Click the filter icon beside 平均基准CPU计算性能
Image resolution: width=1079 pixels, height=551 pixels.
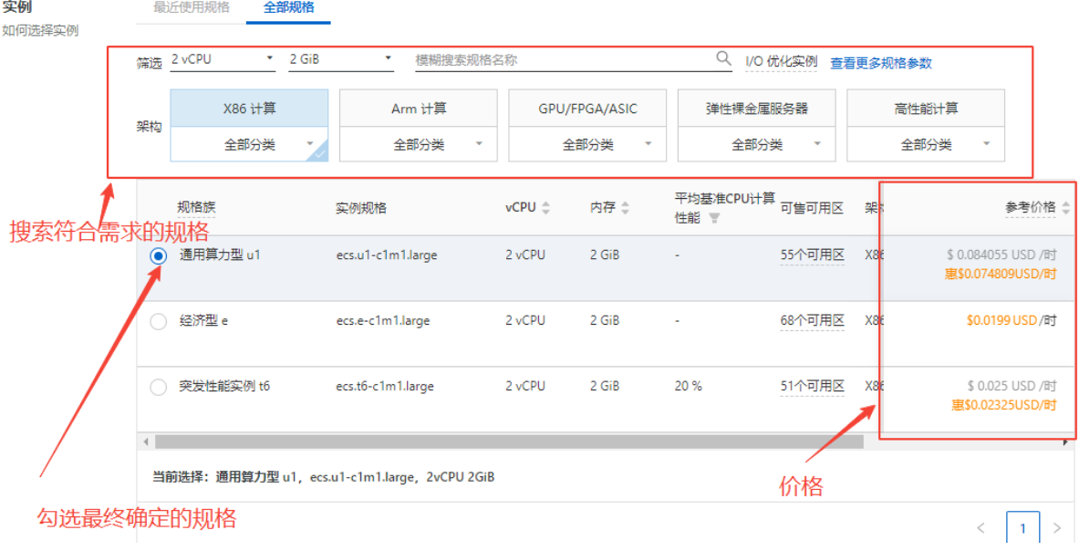(714, 218)
